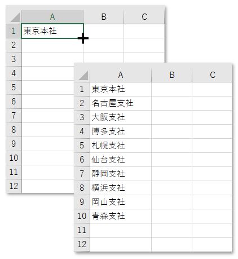The image size is (238, 259).
Task: Click the select-all corner of front sheet
Action: 82,75
